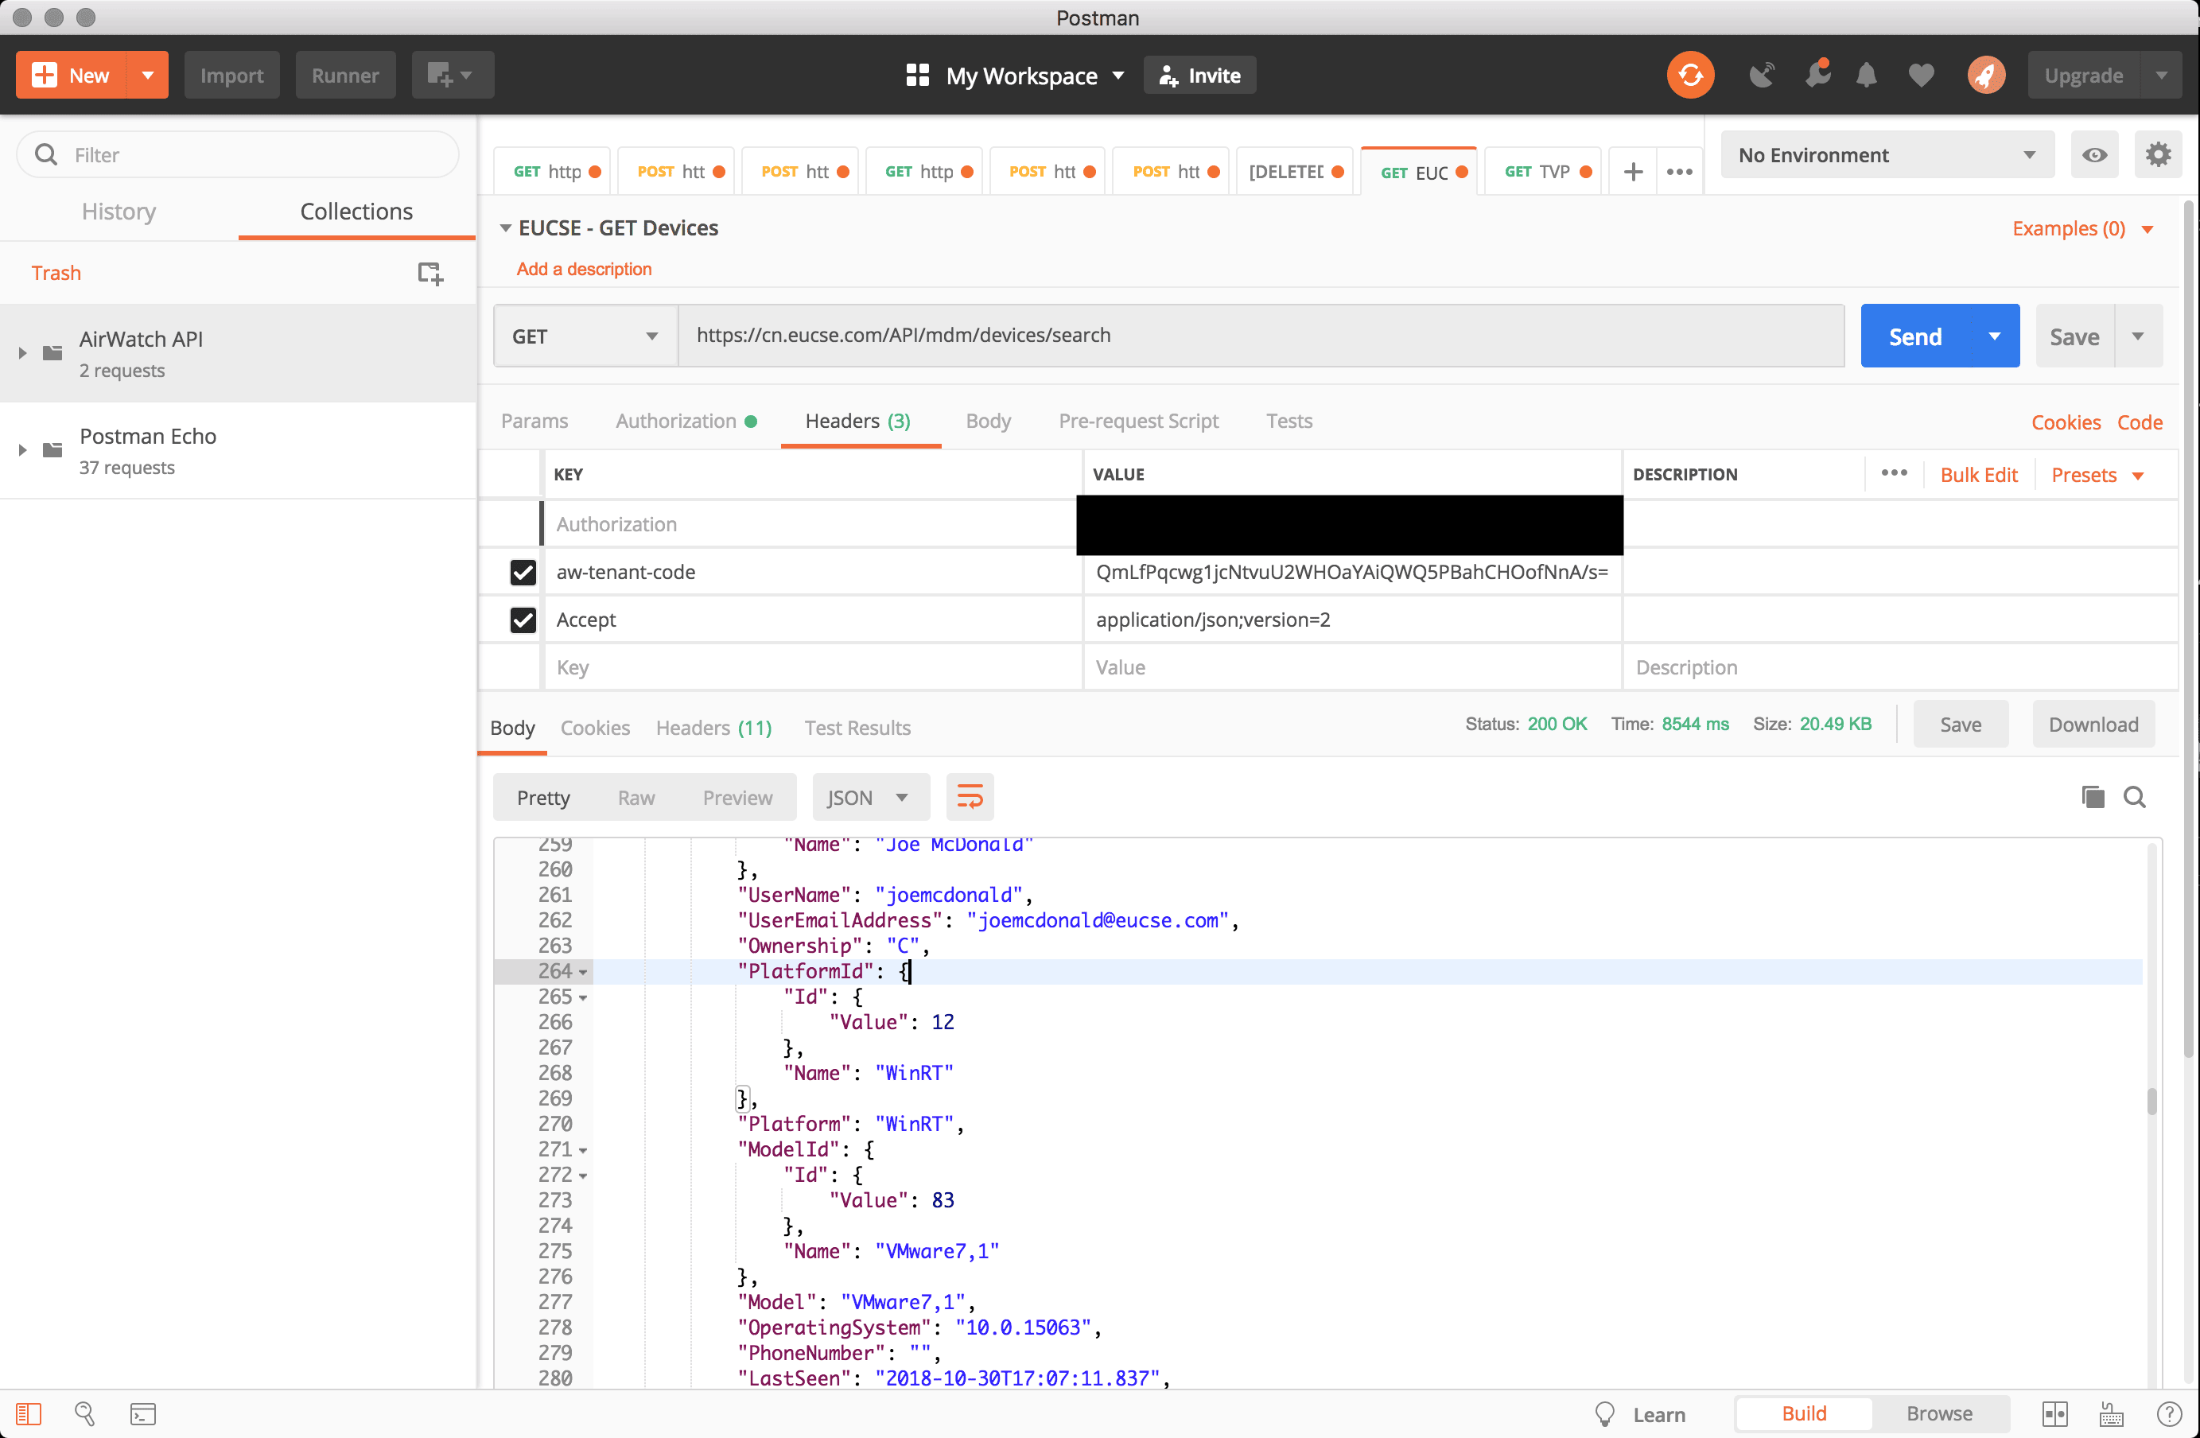Screen dimensions: 2200x1438
Task: Expand the Postman Echo collection
Action: click(23, 450)
